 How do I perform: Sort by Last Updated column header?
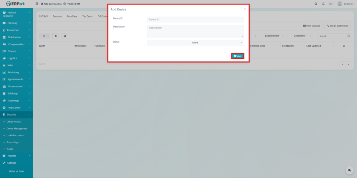[x=314, y=46]
